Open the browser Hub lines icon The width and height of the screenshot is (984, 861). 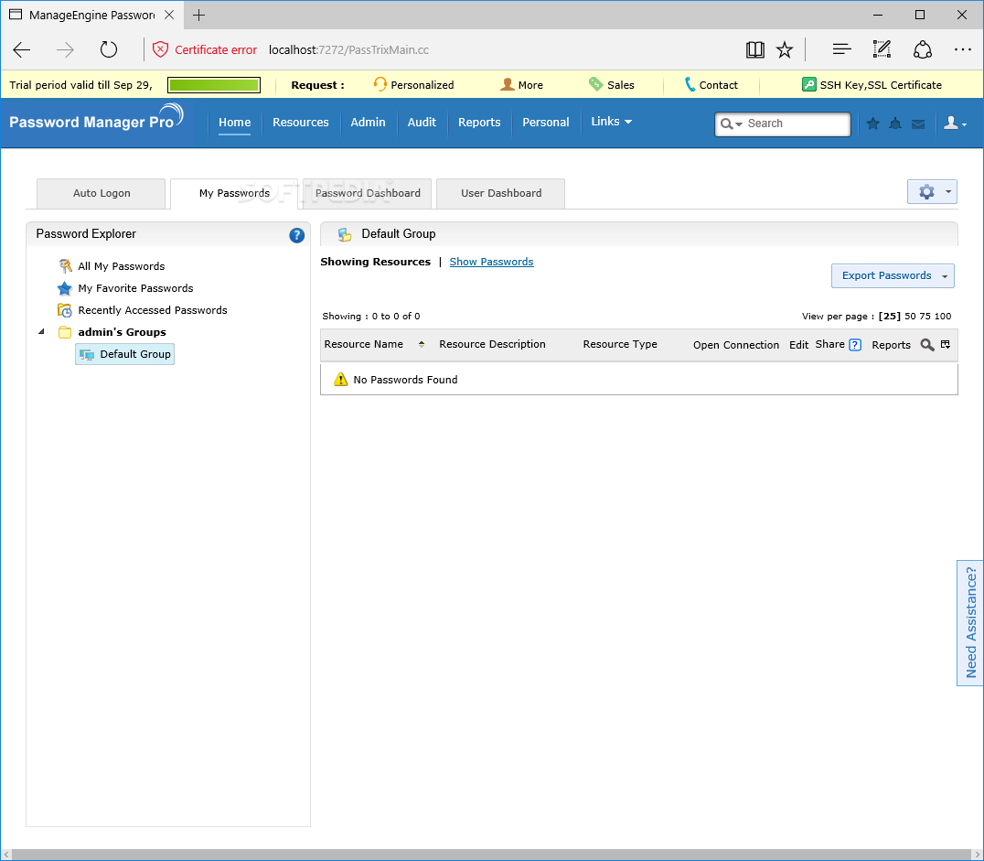(x=841, y=49)
